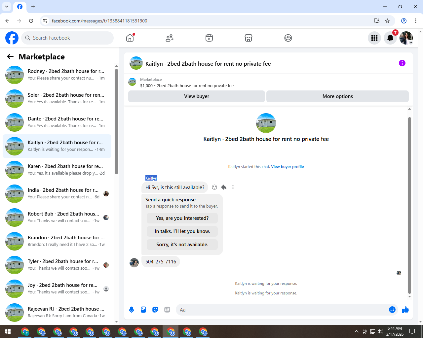The height and width of the screenshot is (338, 423).
Task: Click Kaitlyn's avatar beside the phone number
Action: [134, 263]
